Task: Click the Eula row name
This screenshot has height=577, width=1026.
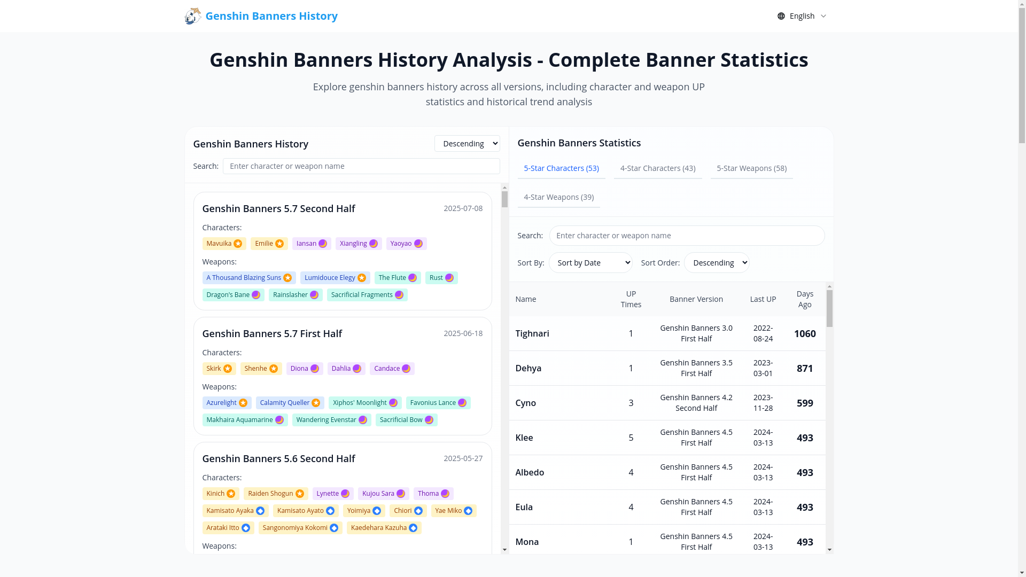Action: [524, 507]
